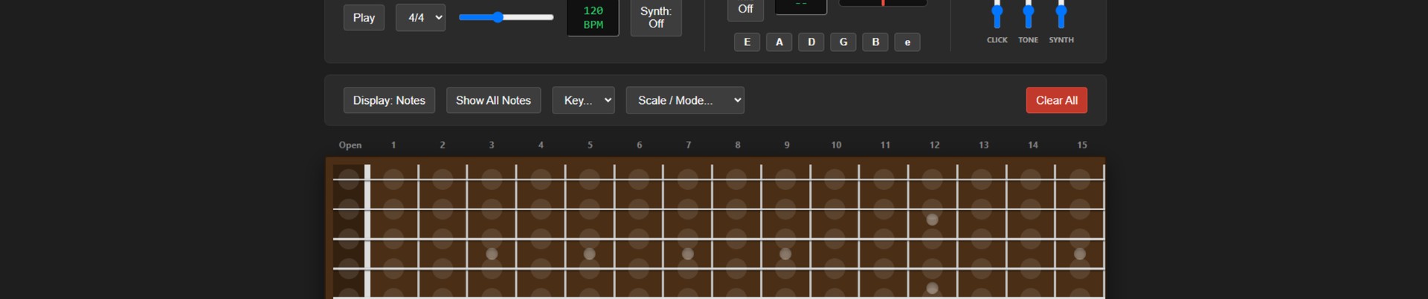The width and height of the screenshot is (1428, 299).
Task: Adjust the tempo BPM slider
Action: (506, 17)
